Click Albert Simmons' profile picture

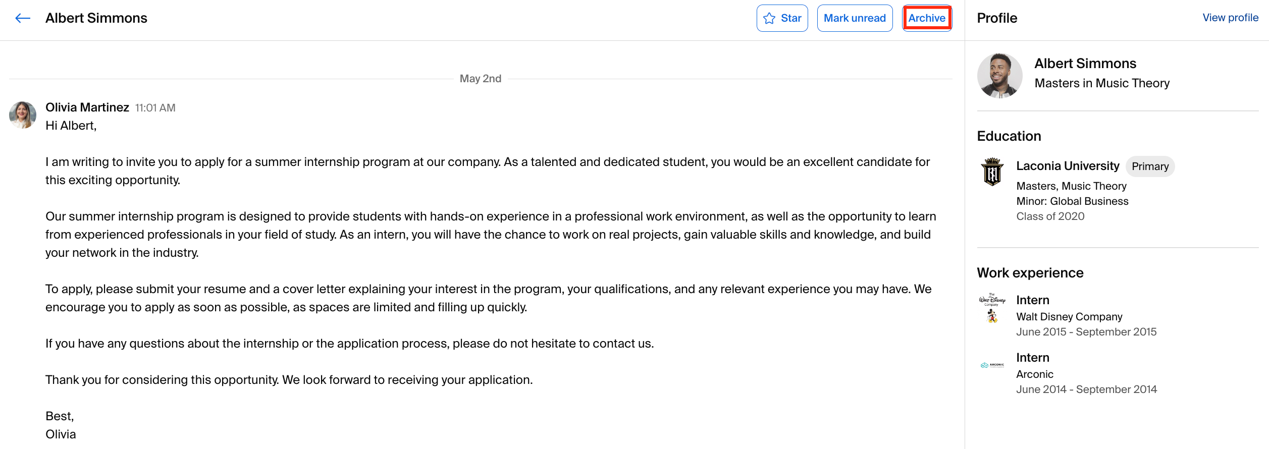click(1000, 76)
